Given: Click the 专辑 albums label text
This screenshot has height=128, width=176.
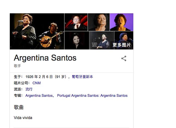Looking at the screenshot, I should coord(17,96).
